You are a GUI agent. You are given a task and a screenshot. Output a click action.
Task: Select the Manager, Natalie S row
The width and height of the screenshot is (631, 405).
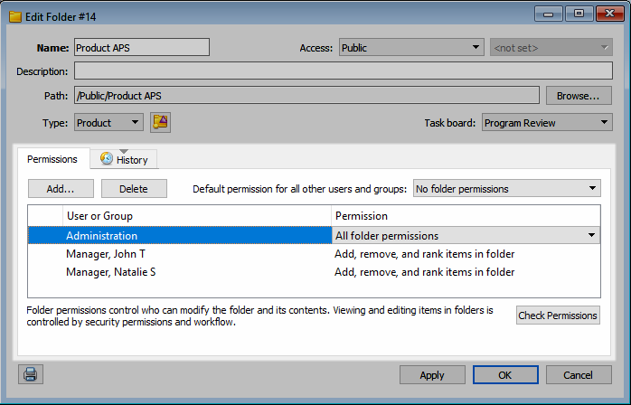point(112,272)
